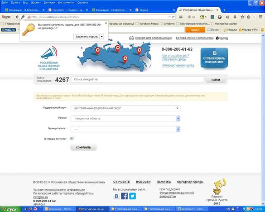Open a new tab with plus button

[224, 10]
